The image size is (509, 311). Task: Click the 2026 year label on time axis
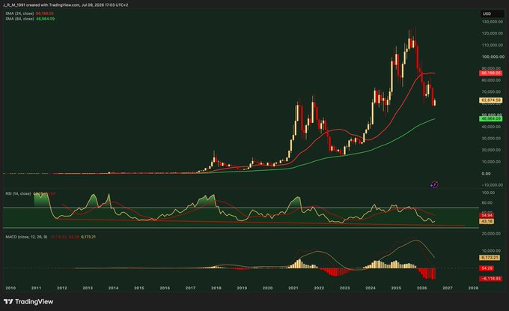pos(421,288)
